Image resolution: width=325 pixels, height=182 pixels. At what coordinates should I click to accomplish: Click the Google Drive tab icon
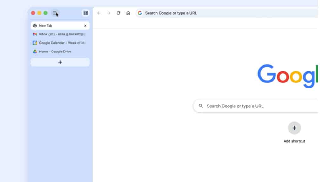pyautogui.click(x=35, y=51)
